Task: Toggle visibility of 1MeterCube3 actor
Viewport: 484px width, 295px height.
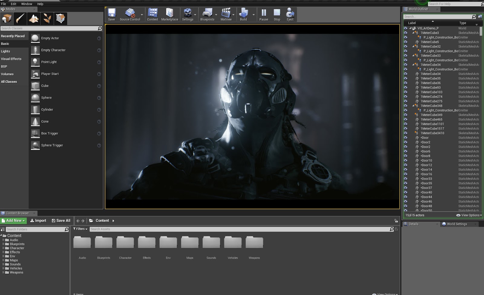Action: pos(406,33)
